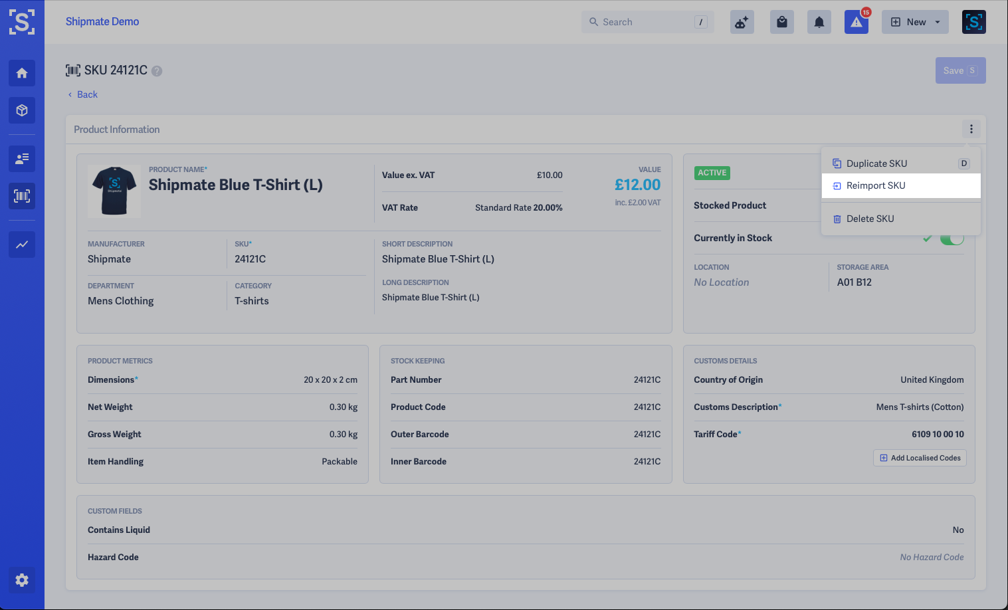This screenshot has width=1008, height=610.
Task: Click the Save button
Action: click(x=961, y=70)
